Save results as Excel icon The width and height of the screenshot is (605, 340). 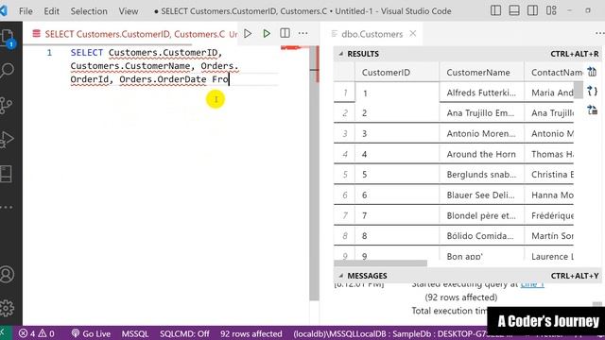click(592, 110)
